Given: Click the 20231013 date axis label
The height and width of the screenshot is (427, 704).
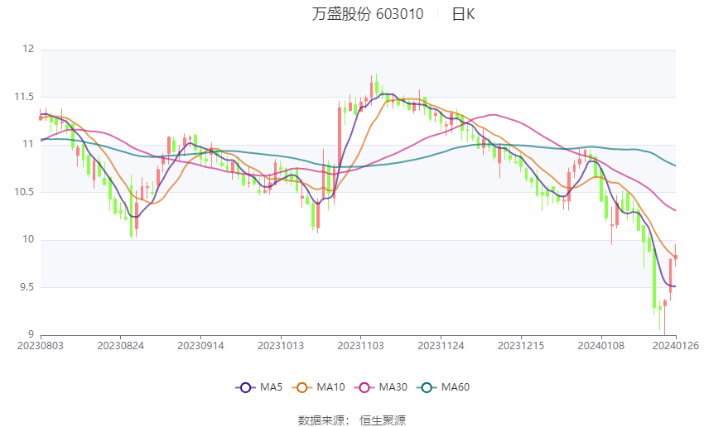Looking at the screenshot, I should coord(281,346).
